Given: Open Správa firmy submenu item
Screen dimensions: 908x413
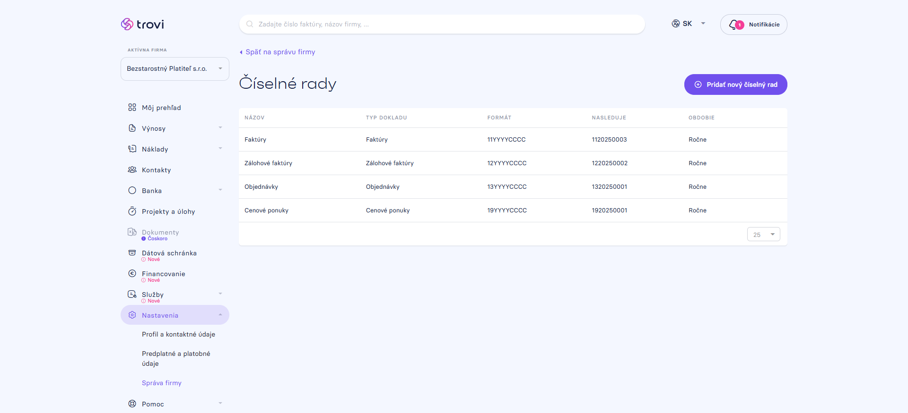Looking at the screenshot, I should point(162,383).
